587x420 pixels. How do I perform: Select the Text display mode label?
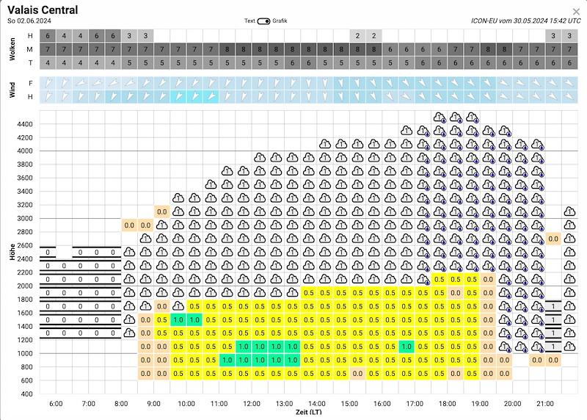pyautogui.click(x=249, y=21)
